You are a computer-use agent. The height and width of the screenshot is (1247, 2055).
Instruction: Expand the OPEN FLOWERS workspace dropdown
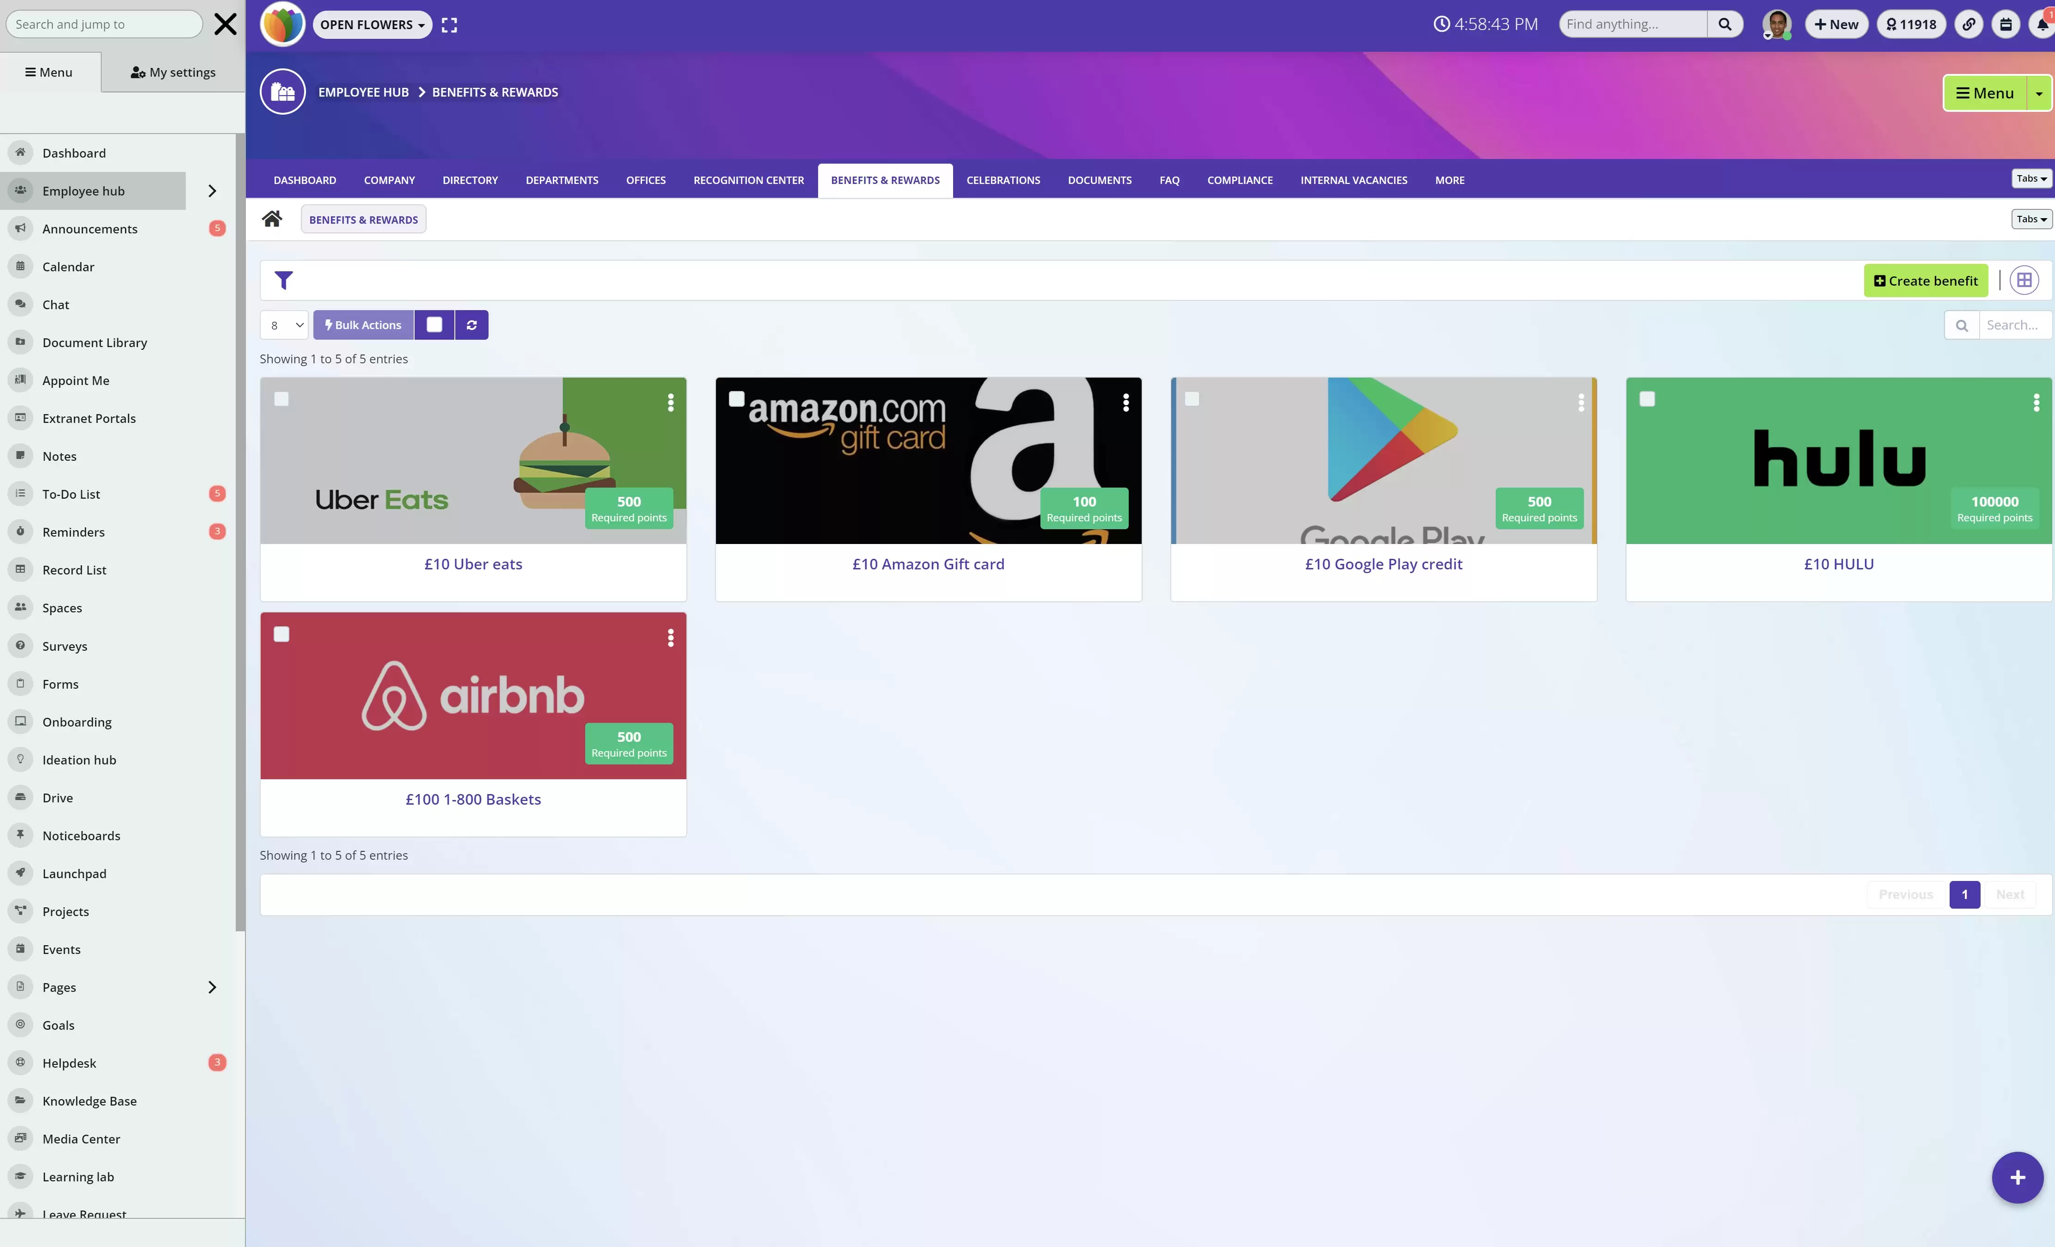click(x=372, y=25)
